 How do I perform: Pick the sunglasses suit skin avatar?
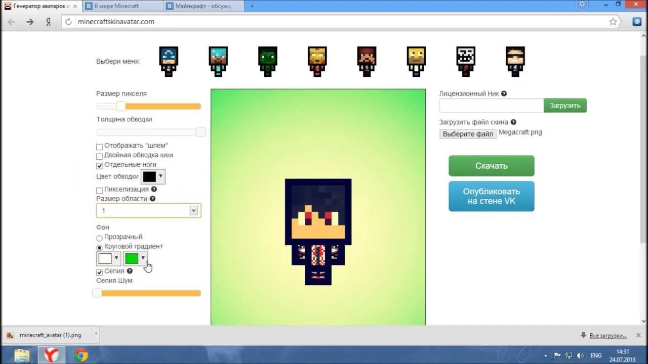click(x=515, y=61)
